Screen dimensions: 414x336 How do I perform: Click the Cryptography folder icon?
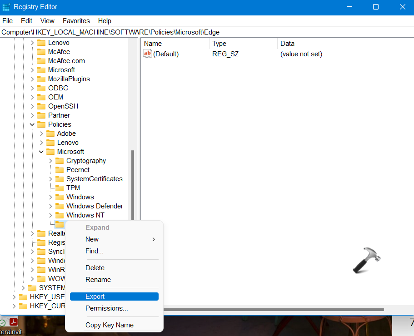pyautogui.click(x=60, y=160)
